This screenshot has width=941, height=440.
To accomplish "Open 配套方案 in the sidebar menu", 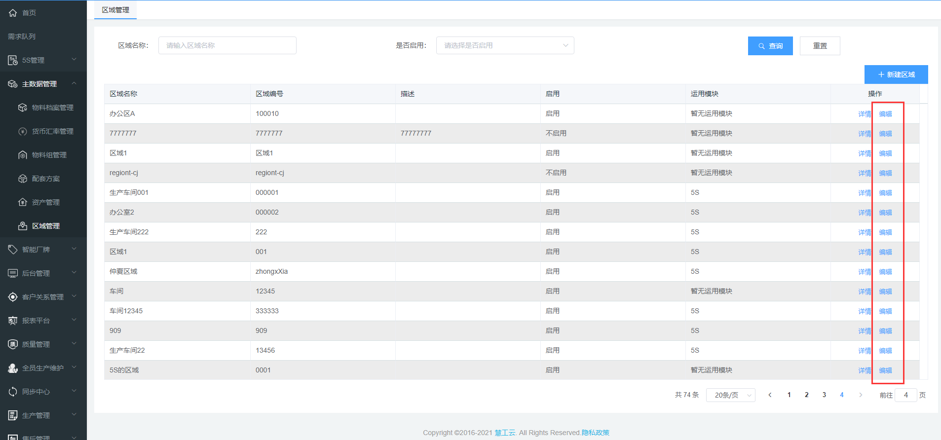I will coord(46,179).
